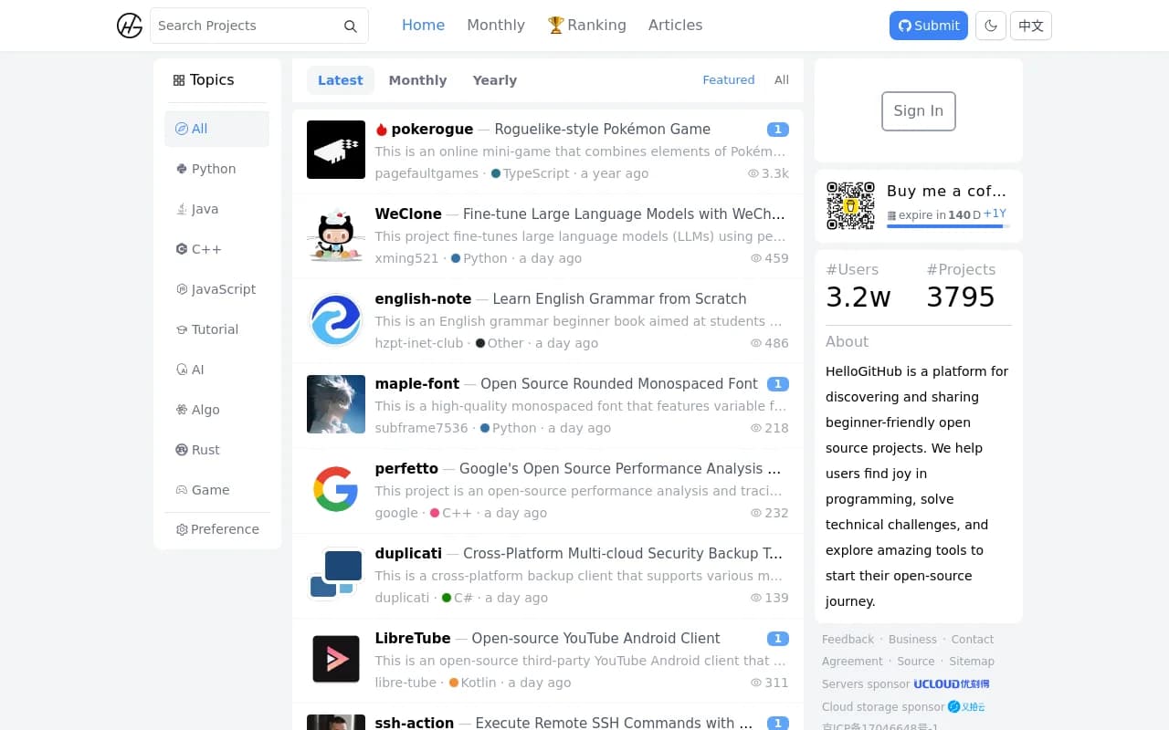Select the Rust topic
Viewport: 1169px width, 730px height.
pyautogui.click(x=205, y=450)
